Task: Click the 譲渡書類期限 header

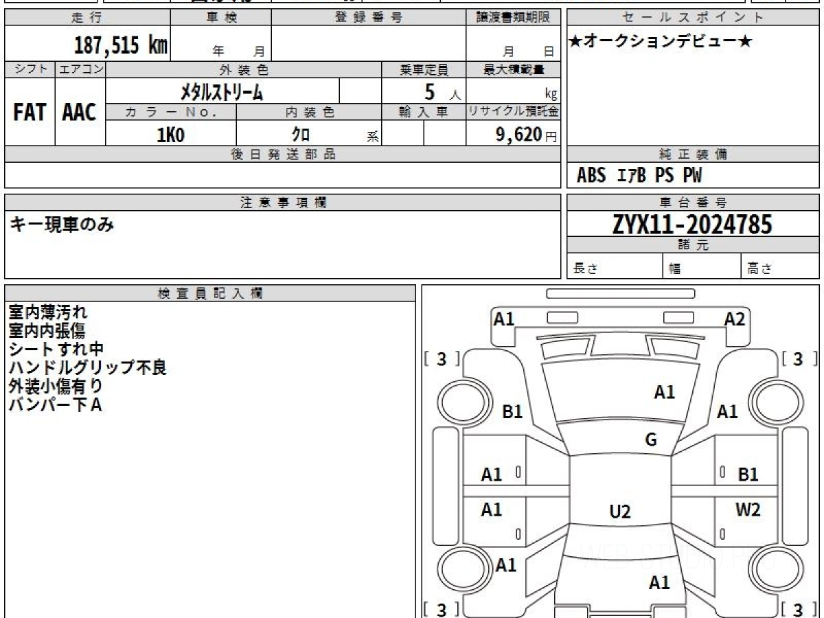Action: tap(513, 18)
